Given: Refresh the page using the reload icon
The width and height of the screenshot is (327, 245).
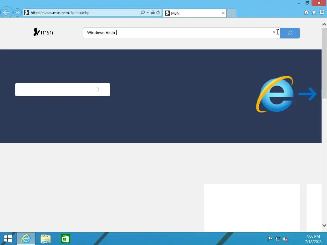Looking at the screenshot, I should coord(158,13).
